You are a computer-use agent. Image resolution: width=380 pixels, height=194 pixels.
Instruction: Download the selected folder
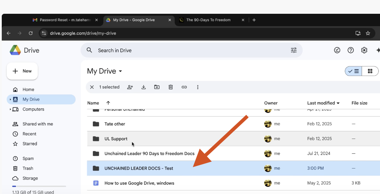tap(143, 87)
